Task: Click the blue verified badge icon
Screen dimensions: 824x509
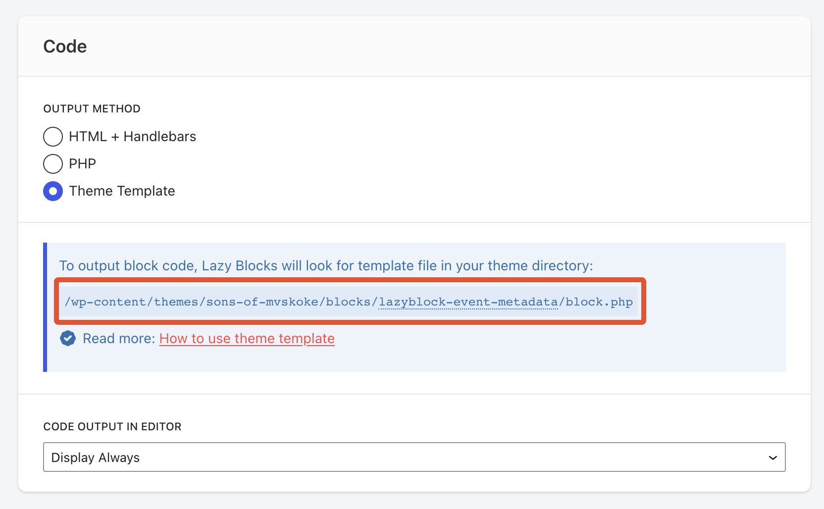Action: pyautogui.click(x=68, y=339)
